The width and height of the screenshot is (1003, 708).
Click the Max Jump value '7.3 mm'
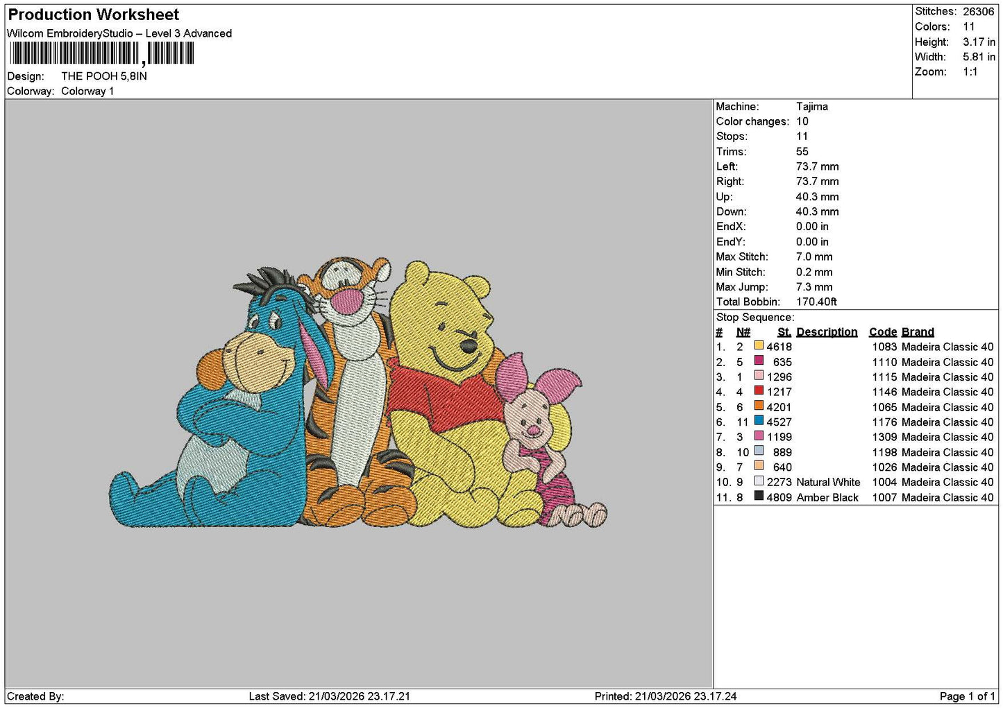[814, 287]
